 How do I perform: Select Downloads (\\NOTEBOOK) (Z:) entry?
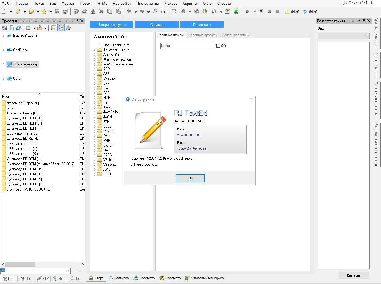pyautogui.click(x=30, y=189)
